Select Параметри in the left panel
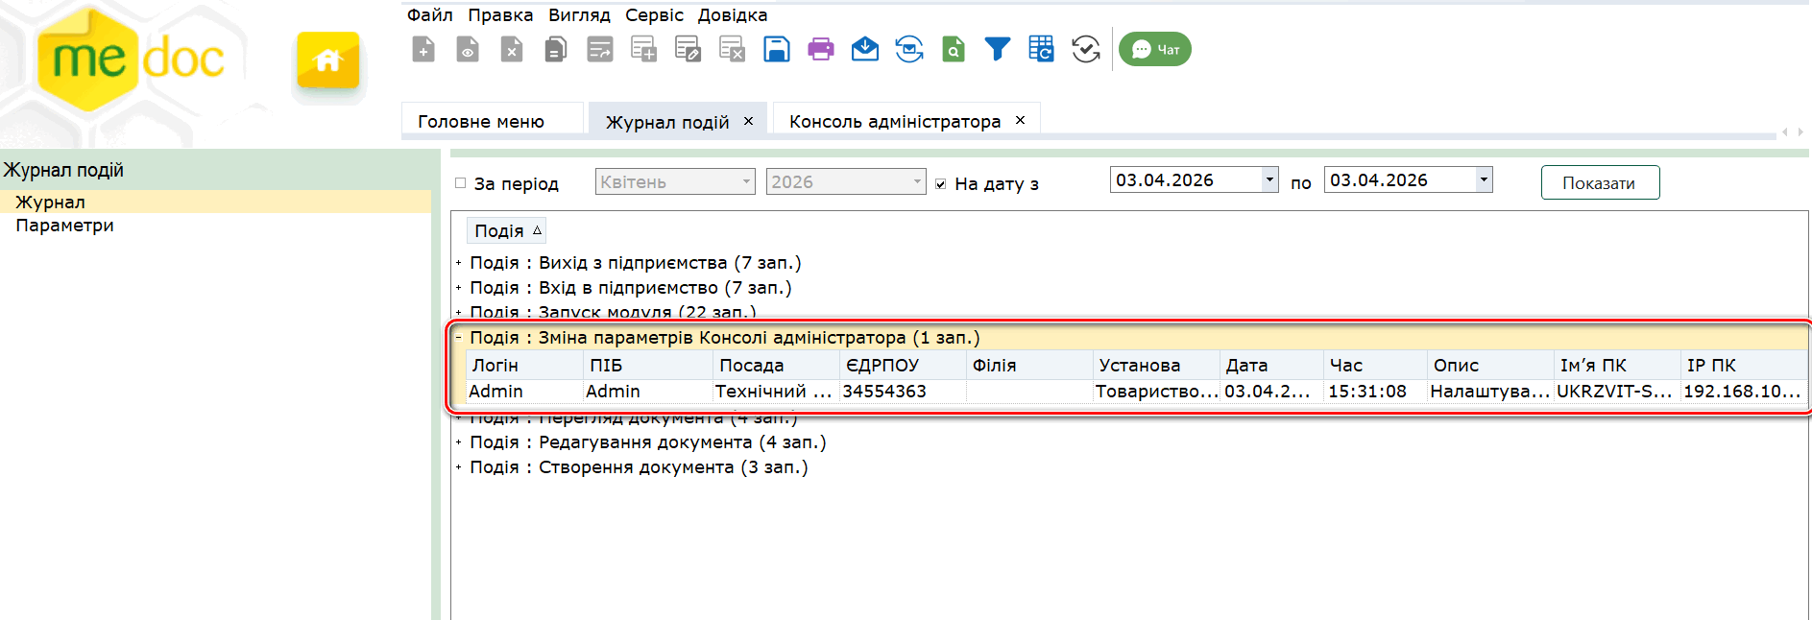The image size is (1812, 620). coord(64,226)
